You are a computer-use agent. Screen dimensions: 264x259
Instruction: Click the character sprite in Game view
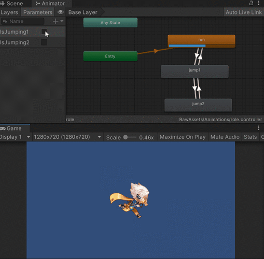click(130, 200)
